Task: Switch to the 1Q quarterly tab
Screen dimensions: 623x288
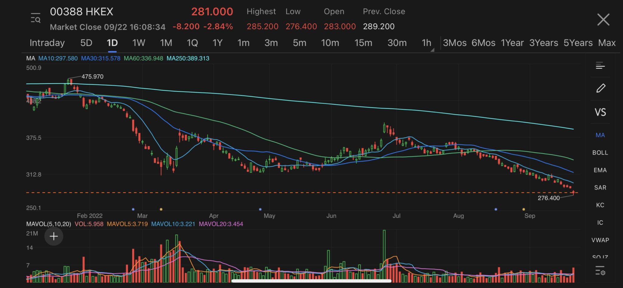Action: click(192, 43)
